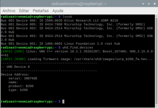
Task: Minimize the terminal window
Action: pyautogui.click(x=143, y=4)
